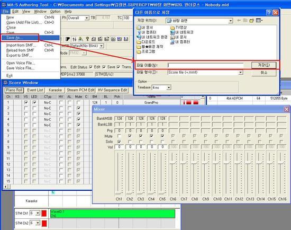Create new folder in save dialog

(x=251, y=21)
